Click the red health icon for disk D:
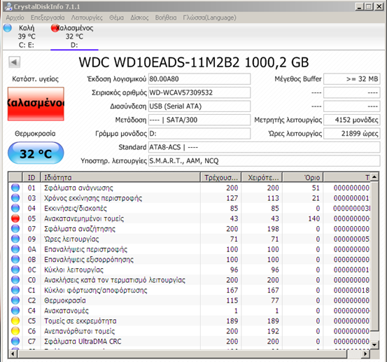This screenshot has height=362, width=387. click(x=55, y=28)
